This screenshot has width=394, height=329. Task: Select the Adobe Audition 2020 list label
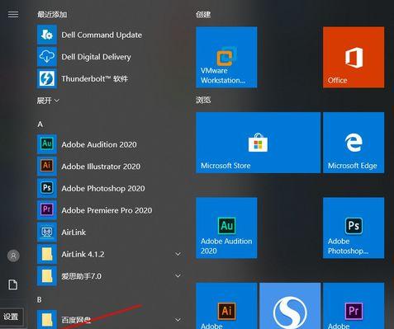tap(99, 144)
